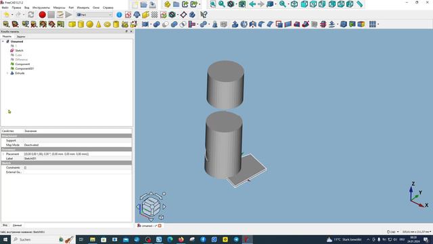Click the blue info icon
Screen dimensions: 433x244
click(119, 15)
